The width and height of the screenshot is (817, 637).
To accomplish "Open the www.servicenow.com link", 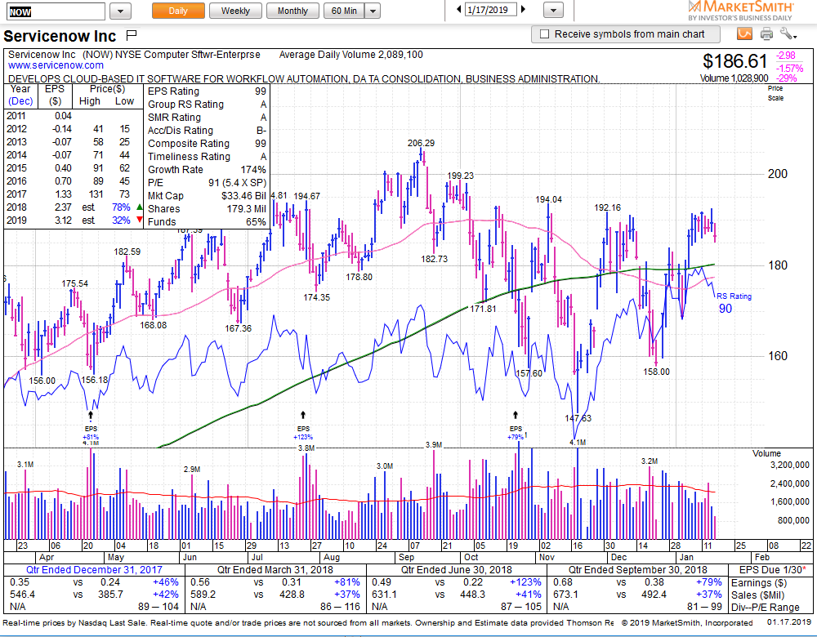I will (56, 65).
